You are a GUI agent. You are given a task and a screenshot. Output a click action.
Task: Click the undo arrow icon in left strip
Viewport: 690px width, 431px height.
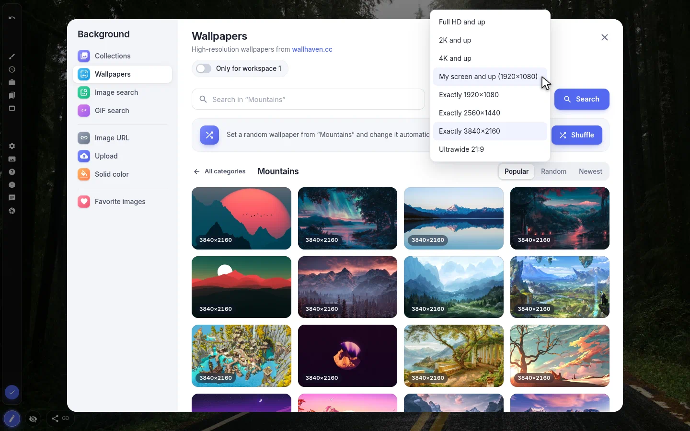point(12,18)
